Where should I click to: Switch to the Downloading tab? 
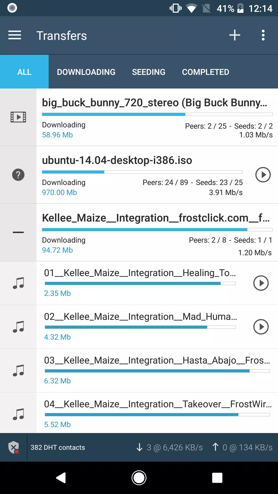(86, 72)
